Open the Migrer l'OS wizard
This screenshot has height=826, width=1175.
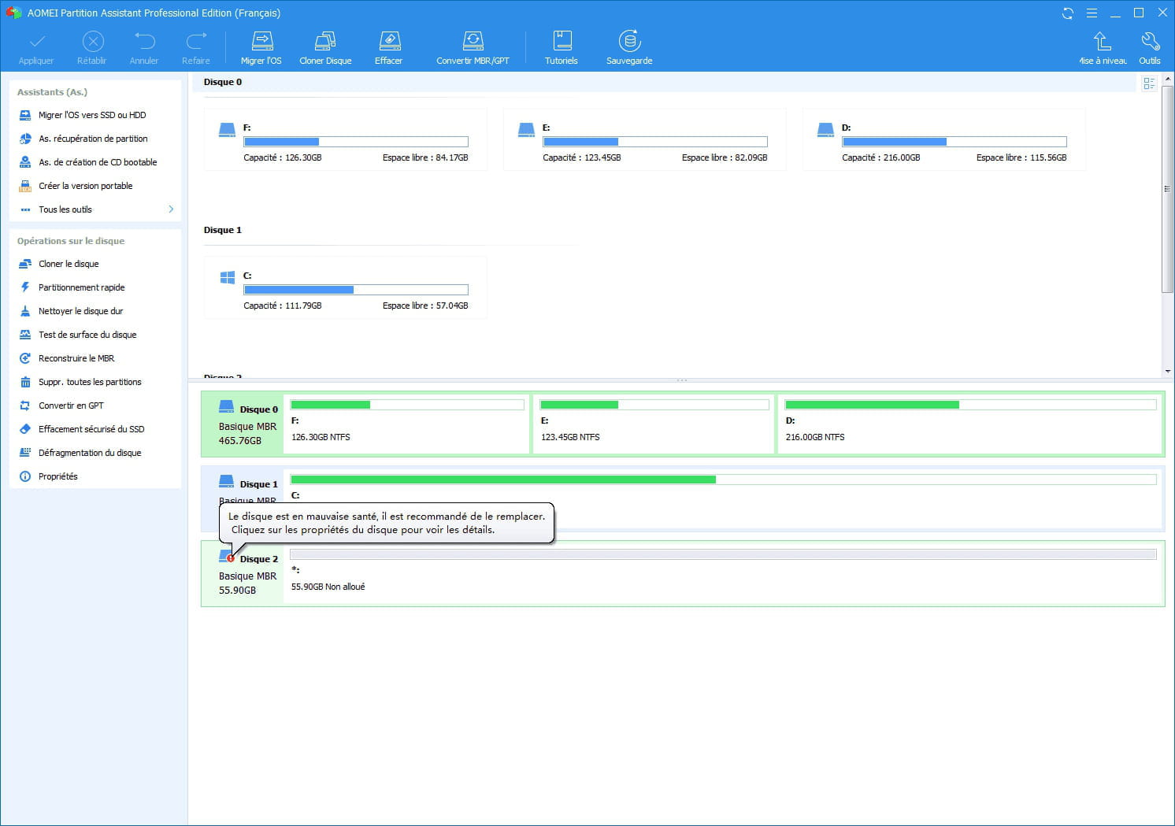click(261, 48)
